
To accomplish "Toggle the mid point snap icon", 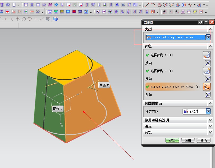I will pos(6,19).
